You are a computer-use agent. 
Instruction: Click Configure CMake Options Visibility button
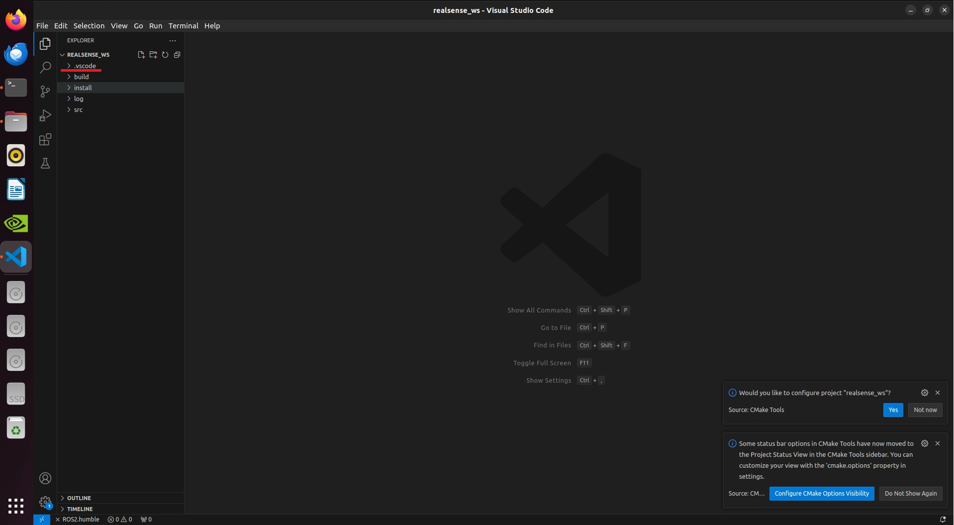[822, 494]
